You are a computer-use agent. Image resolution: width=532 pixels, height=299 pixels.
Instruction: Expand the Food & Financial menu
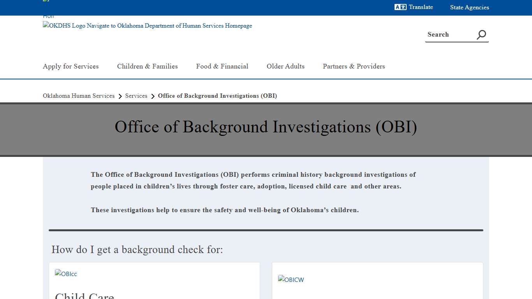pos(222,67)
